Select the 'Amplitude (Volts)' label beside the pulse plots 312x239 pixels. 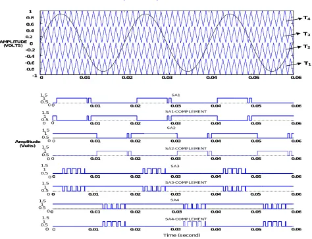click(28, 144)
